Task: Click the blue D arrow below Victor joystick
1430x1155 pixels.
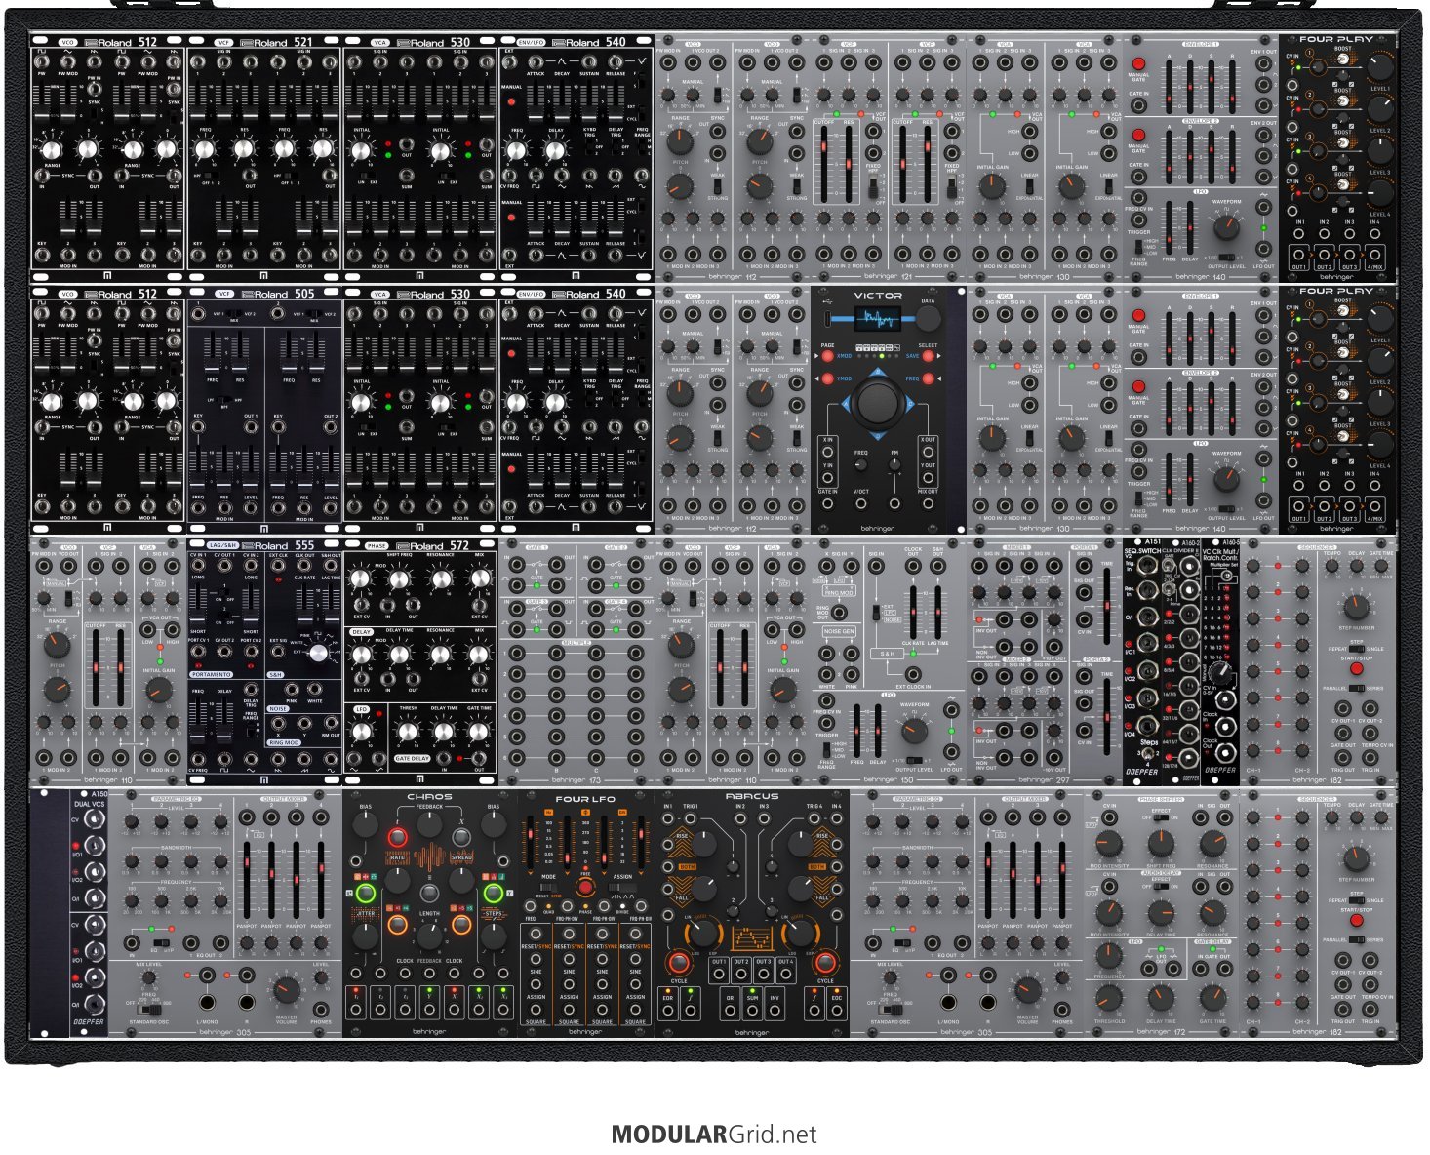Action: (x=878, y=435)
